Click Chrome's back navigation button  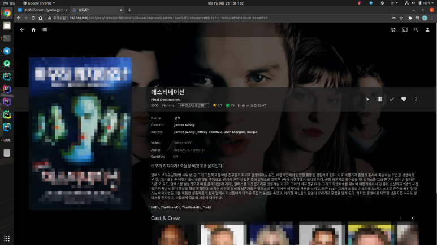19,18
